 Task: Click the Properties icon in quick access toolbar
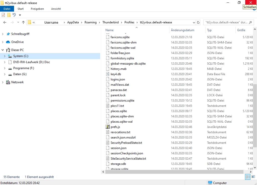click(x=3, y=15)
